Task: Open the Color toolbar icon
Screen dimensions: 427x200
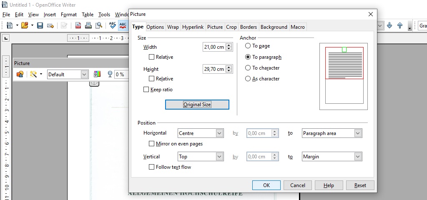Action: point(97,74)
